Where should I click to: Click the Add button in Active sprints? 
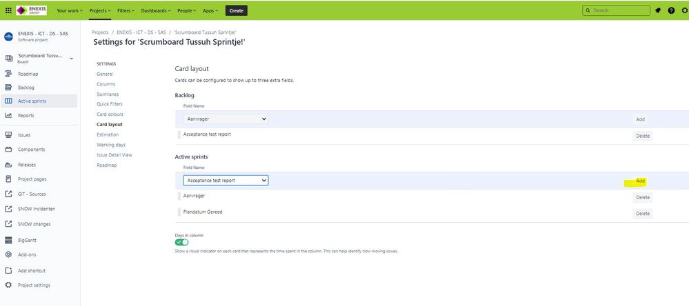[x=640, y=181]
